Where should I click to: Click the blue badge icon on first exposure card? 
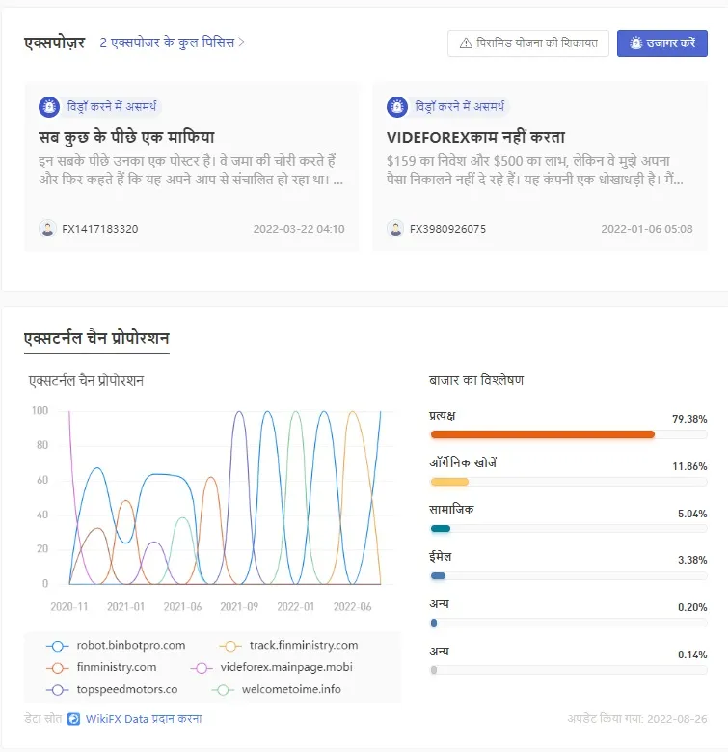(x=49, y=106)
